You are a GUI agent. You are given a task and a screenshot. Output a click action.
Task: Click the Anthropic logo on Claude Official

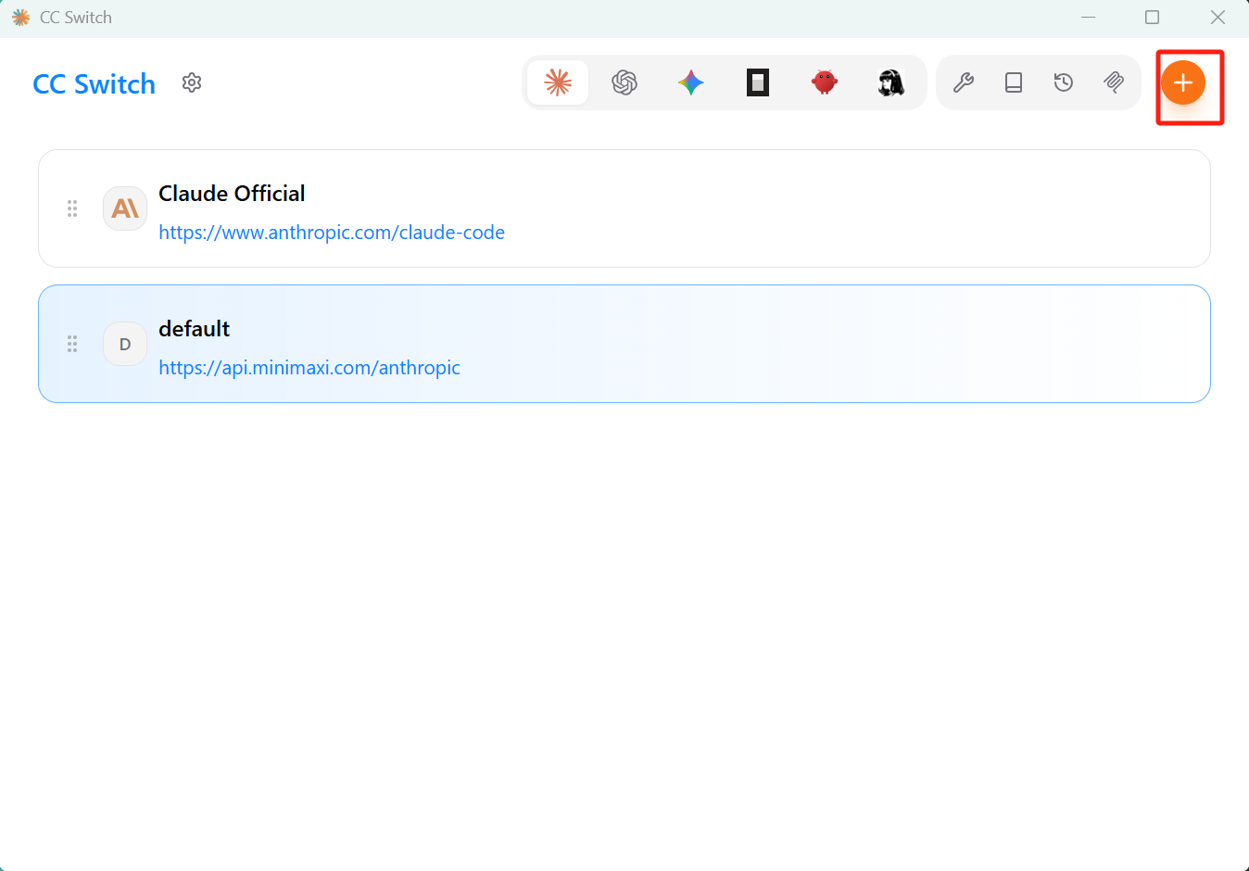coord(125,208)
